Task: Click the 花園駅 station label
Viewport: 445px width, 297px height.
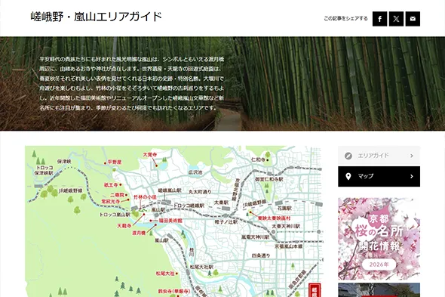Action: tap(284, 209)
